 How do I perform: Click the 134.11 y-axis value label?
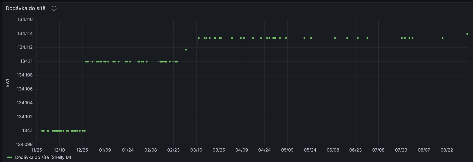click(26, 61)
